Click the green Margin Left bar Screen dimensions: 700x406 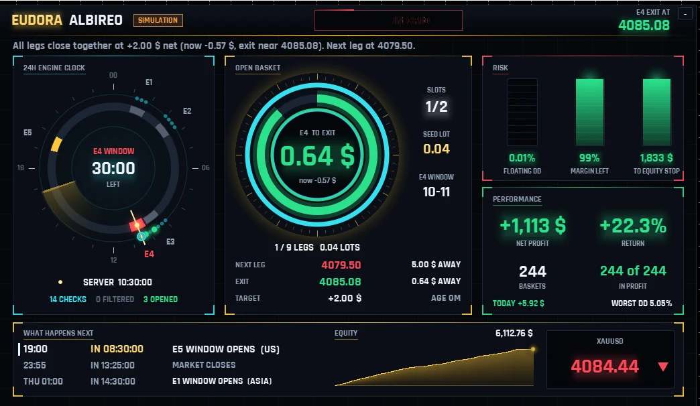[x=589, y=113]
